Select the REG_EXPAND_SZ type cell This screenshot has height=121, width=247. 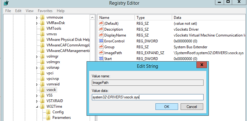pyautogui.click(x=150, y=53)
